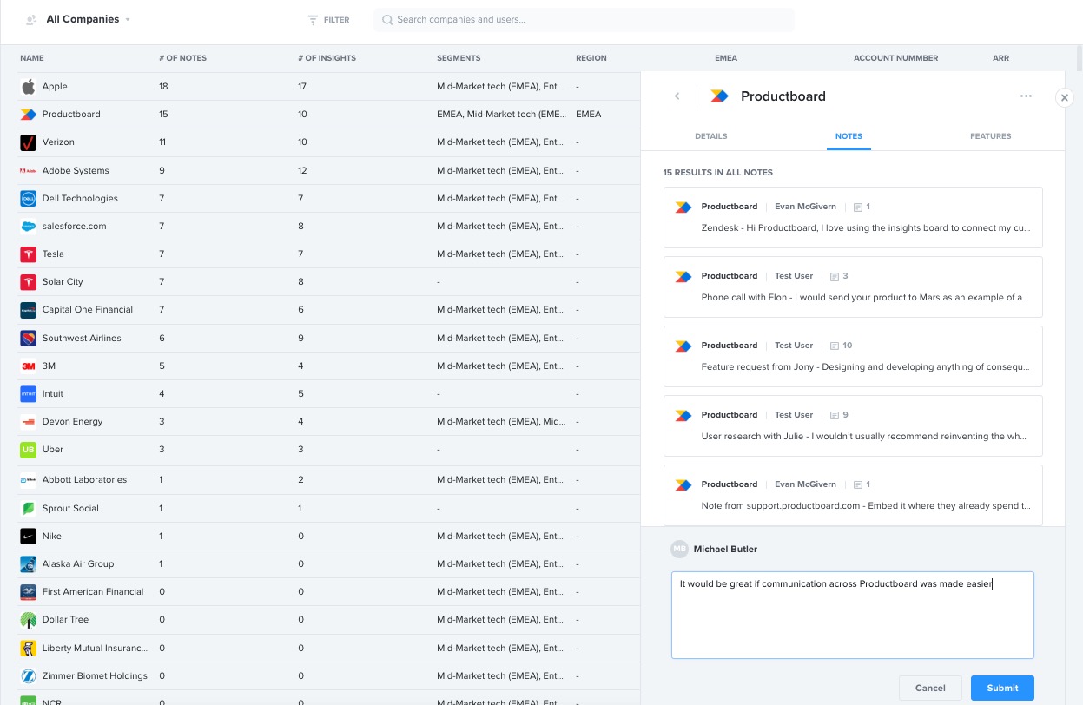Click Michael Butler's avatar circle
1083x705 pixels.
point(680,549)
